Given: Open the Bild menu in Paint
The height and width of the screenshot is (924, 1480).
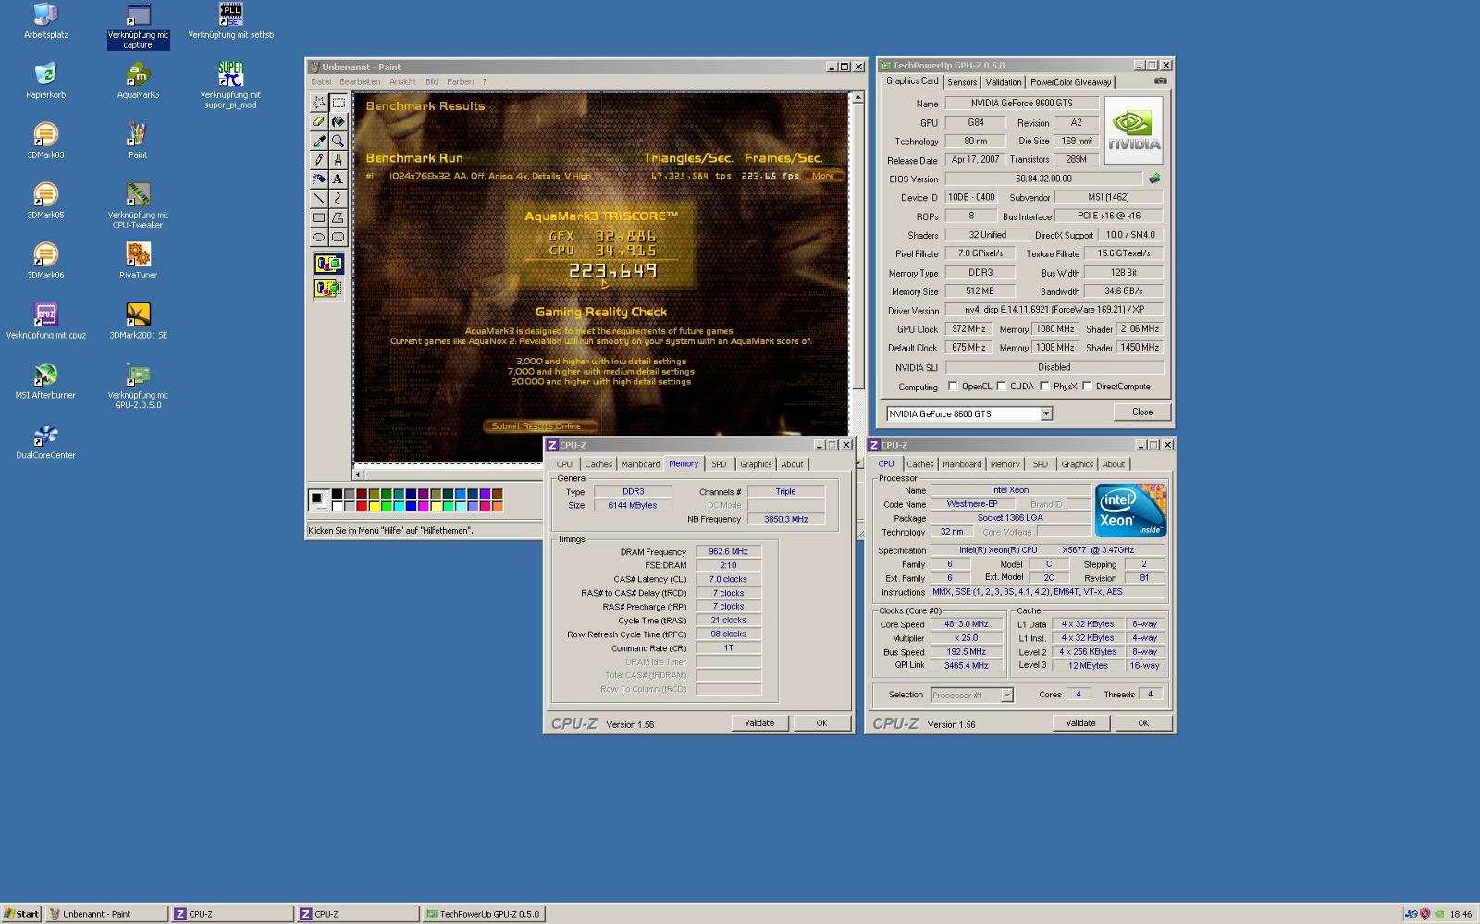Looking at the screenshot, I should tap(431, 81).
